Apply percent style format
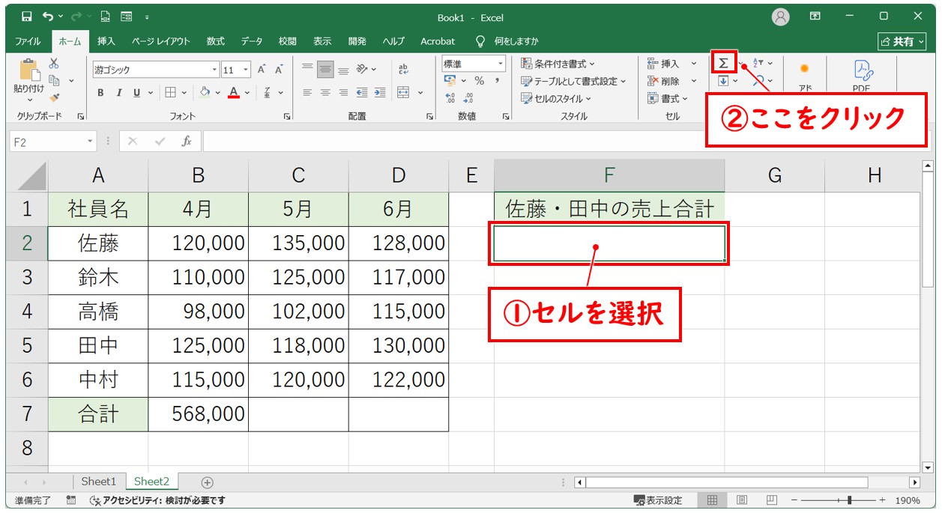The image size is (942, 513). 479,81
